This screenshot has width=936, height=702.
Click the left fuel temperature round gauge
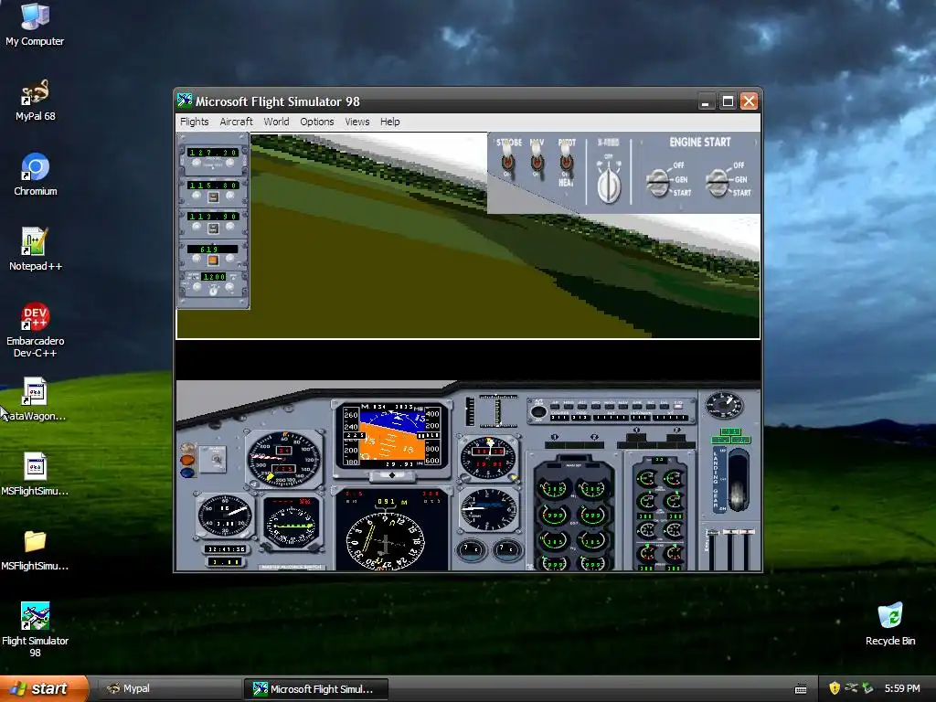click(471, 549)
